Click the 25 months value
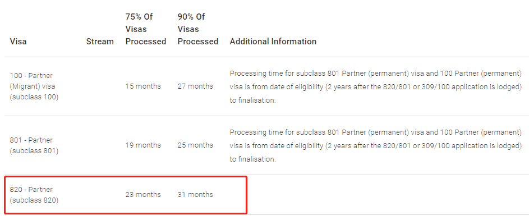 point(195,145)
